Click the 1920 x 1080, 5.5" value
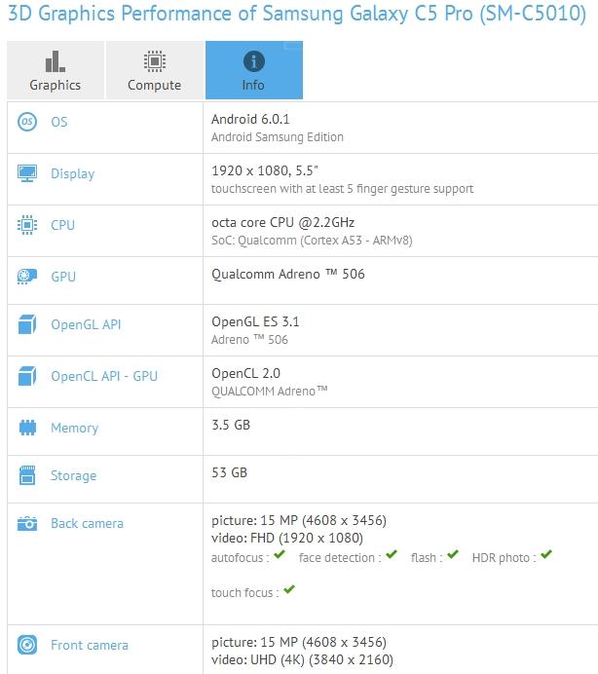This screenshot has width=598, height=674. pos(265,170)
